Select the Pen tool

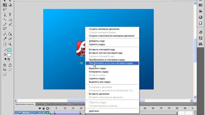click(5, 15)
